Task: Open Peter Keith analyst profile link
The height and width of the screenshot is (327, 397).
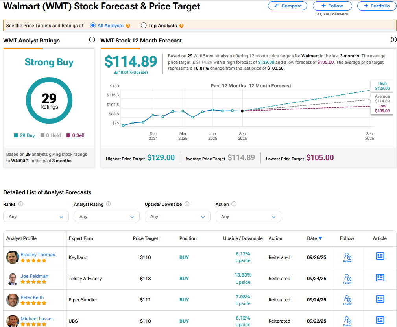Action: 32,297
